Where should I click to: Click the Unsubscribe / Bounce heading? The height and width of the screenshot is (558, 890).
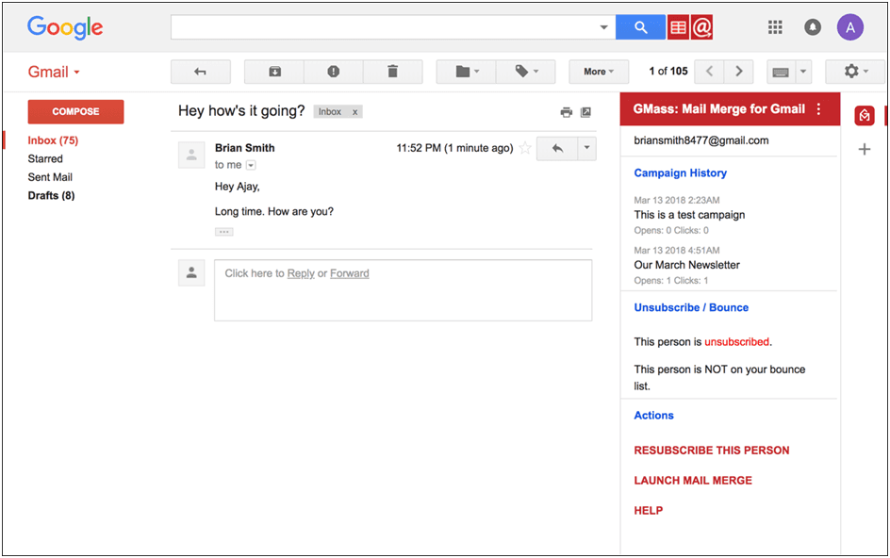691,307
